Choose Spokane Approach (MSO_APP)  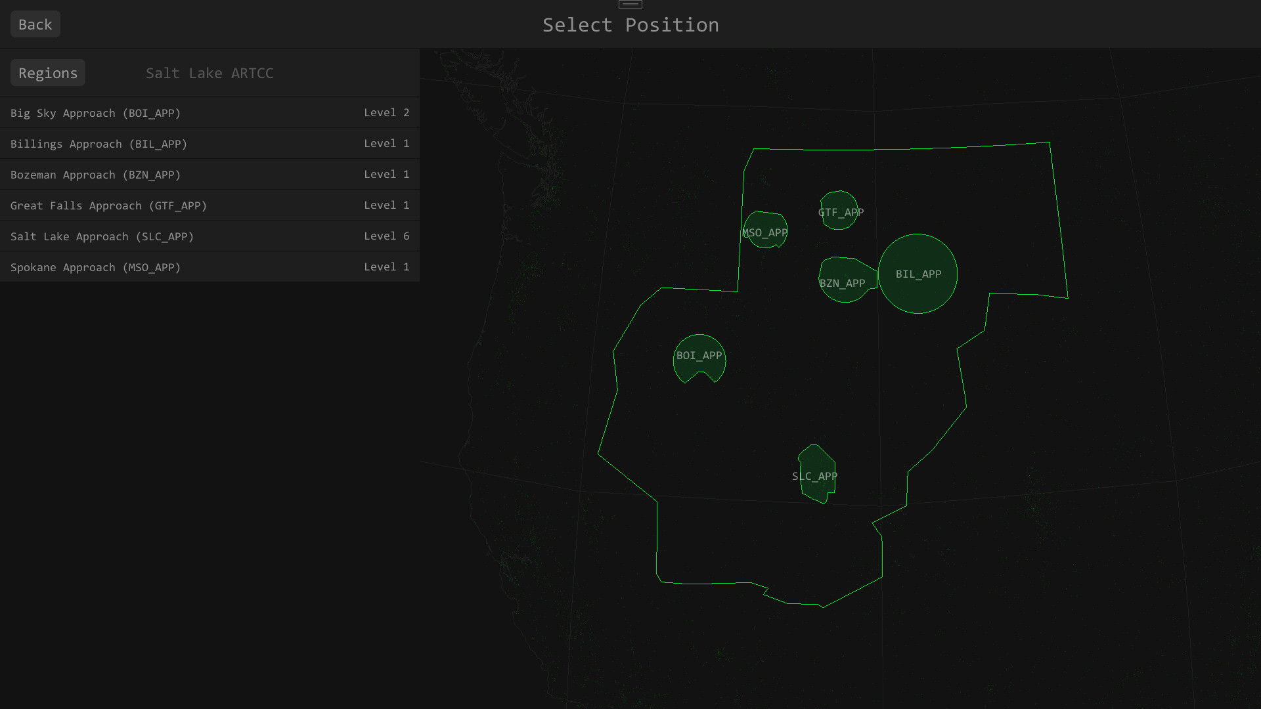(95, 267)
